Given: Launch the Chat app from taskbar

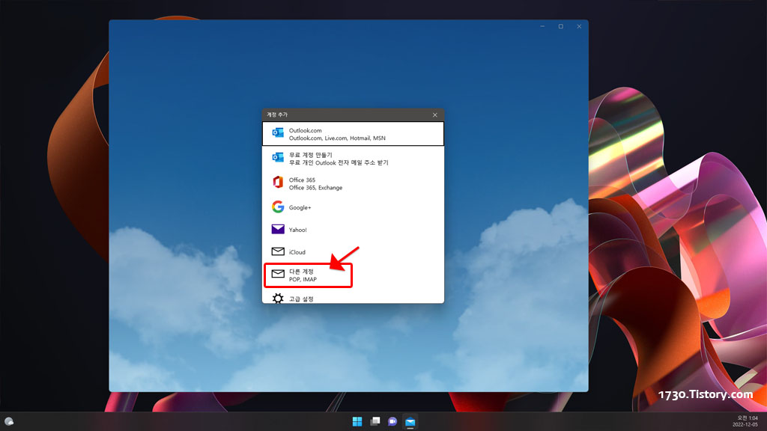Looking at the screenshot, I should [392, 421].
